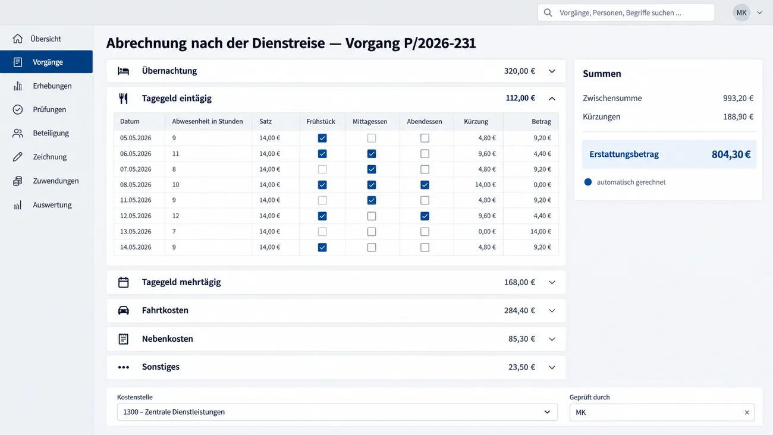
Task: Check Abendessen for 14.05.2026
Action: click(425, 247)
